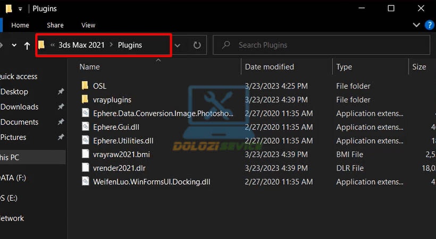Toggle the pin next to Desktop
The height and width of the screenshot is (239, 436).
point(61,91)
